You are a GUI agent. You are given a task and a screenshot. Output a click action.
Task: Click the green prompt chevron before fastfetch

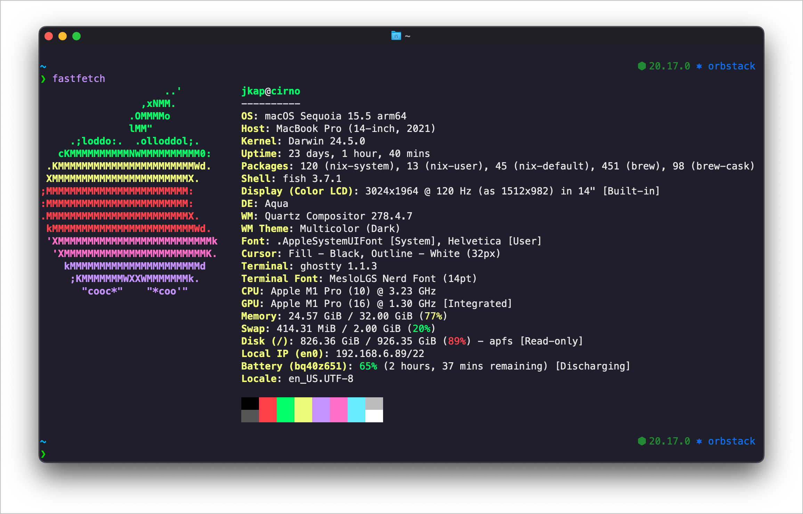[43, 79]
